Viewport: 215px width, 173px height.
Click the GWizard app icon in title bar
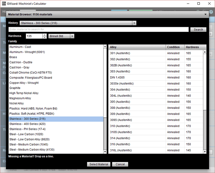[x=4, y=4]
